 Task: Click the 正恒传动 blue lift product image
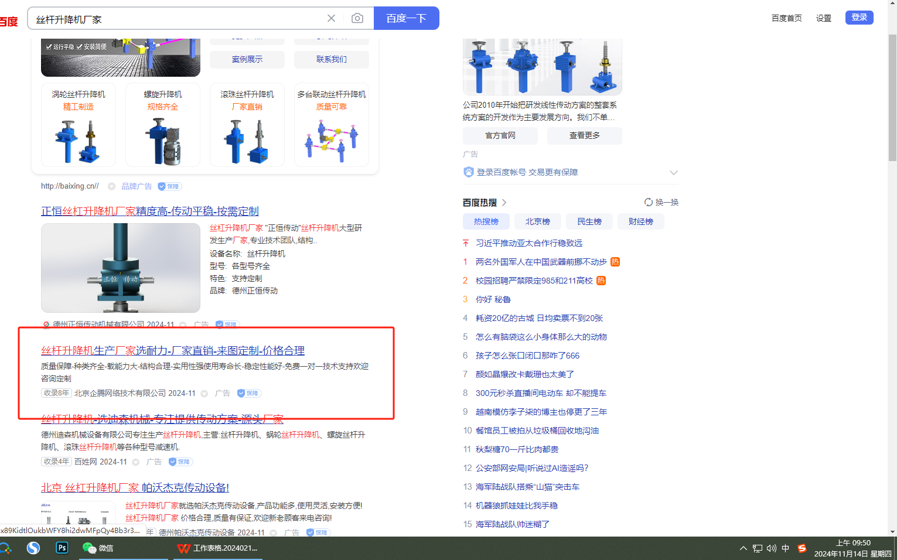click(121, 268)
